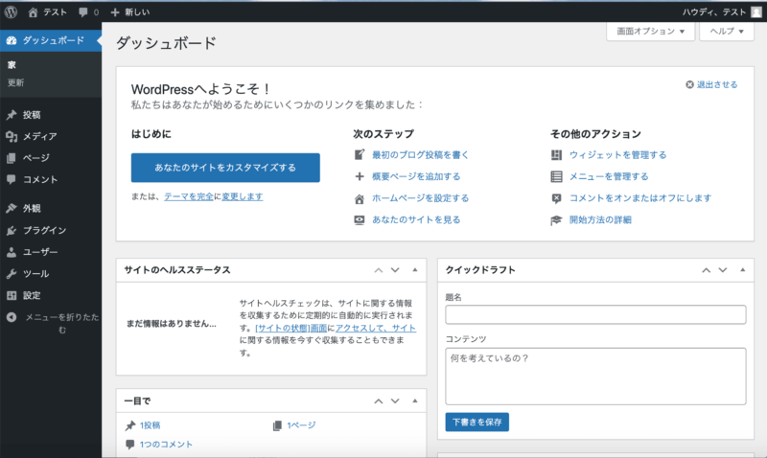This screenshot has width=767, height=458.
Task: Click the screen icon beside あなたのサイトを見る
Action: click(x=360, y=220)
